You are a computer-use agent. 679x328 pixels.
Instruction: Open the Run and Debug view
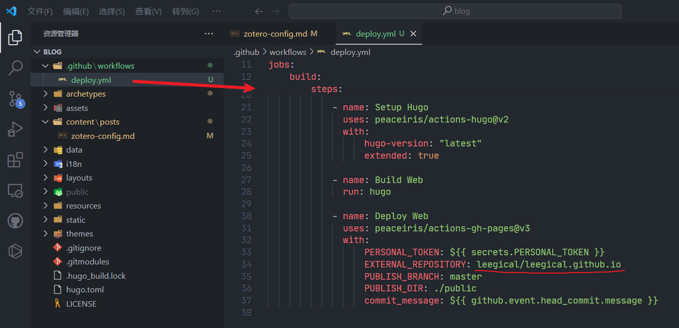[x=15, y=129]
